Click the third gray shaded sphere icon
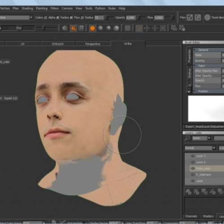Viewport: 224px width, 224px height. click(108, 28)
